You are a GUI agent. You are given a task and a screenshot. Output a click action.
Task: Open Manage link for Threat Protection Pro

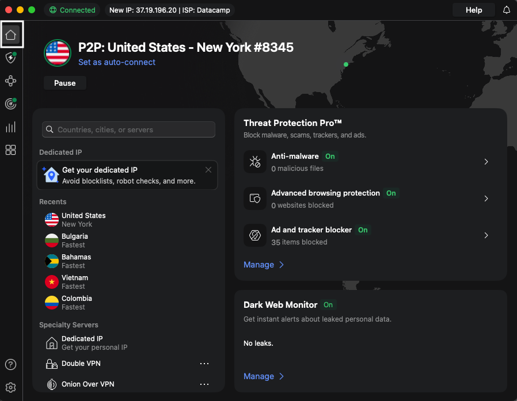click(259, 265)
